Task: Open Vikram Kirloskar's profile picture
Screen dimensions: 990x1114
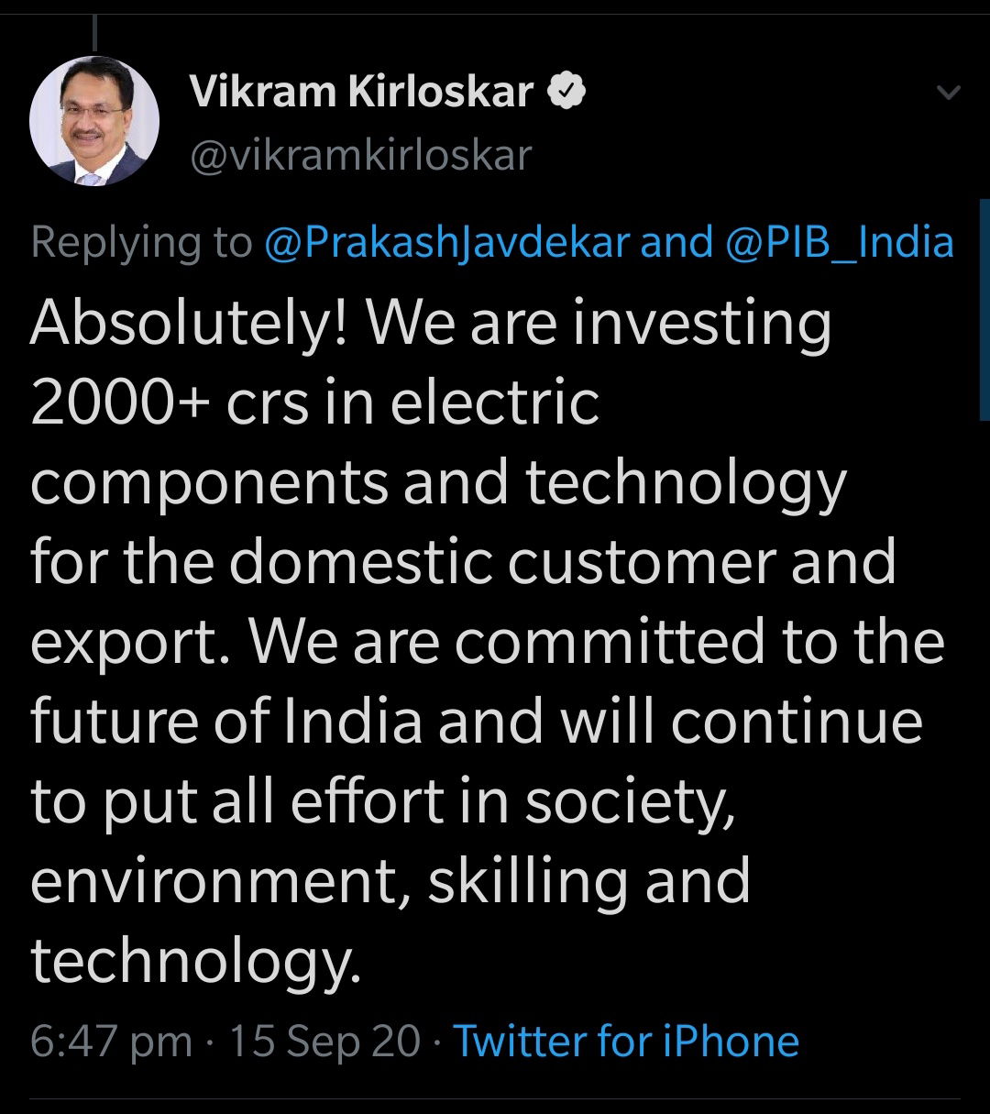Action: point(94,121)
